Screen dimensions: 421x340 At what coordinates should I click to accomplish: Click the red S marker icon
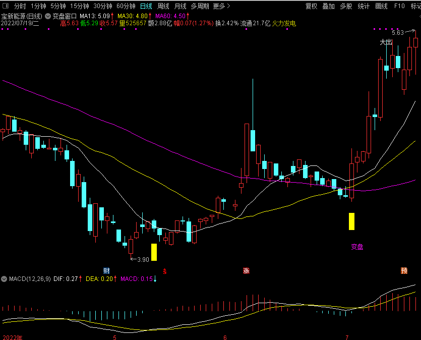click(x=164, y=271)
